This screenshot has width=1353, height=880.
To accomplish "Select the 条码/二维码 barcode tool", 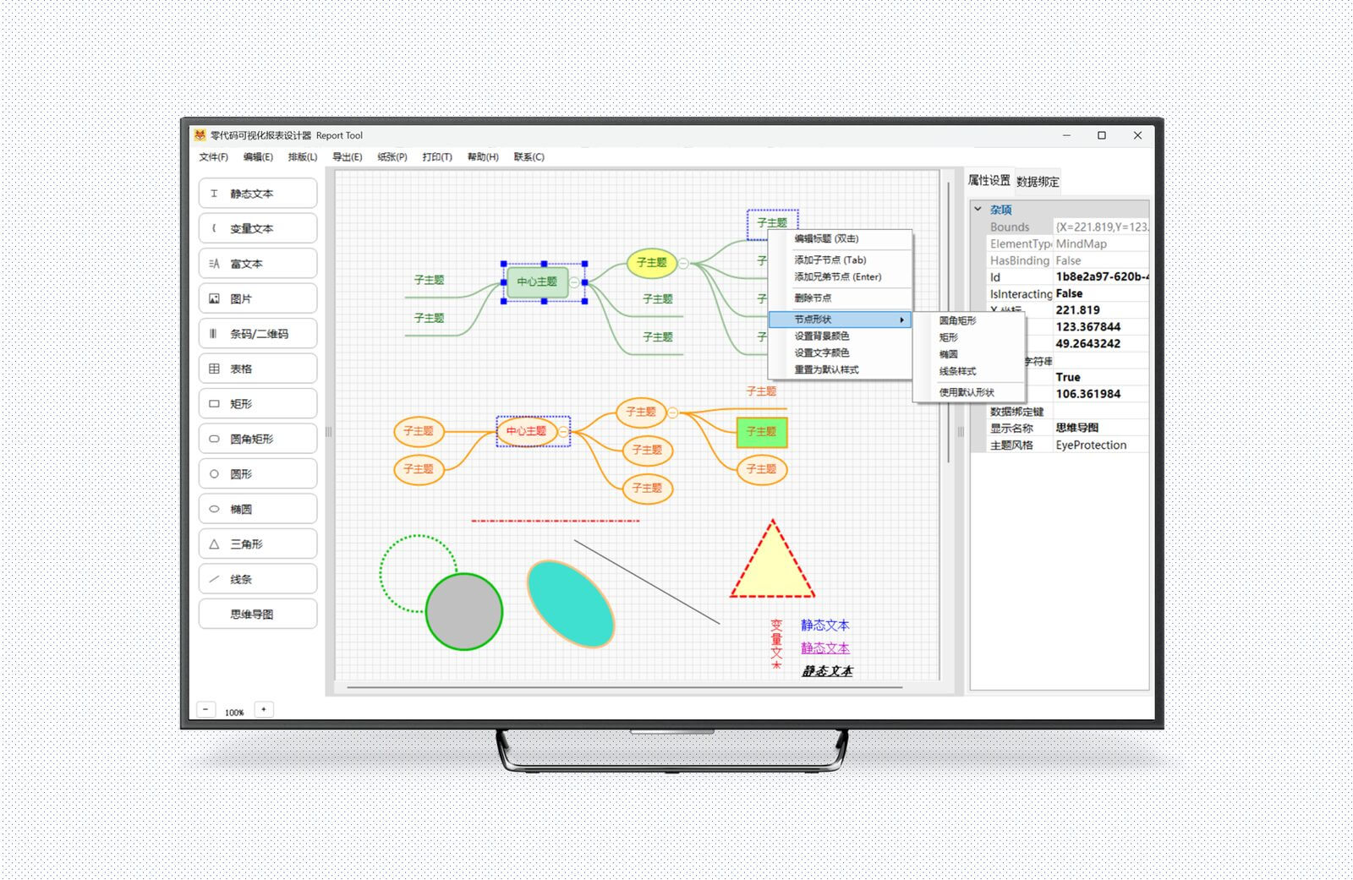I will 257,334.
